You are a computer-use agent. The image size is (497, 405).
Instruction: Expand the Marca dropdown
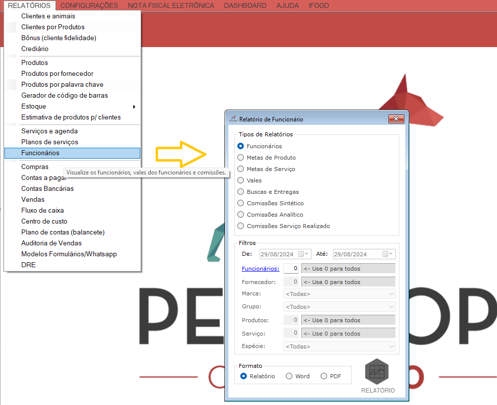pyautogui.click(x=391, y=294)
